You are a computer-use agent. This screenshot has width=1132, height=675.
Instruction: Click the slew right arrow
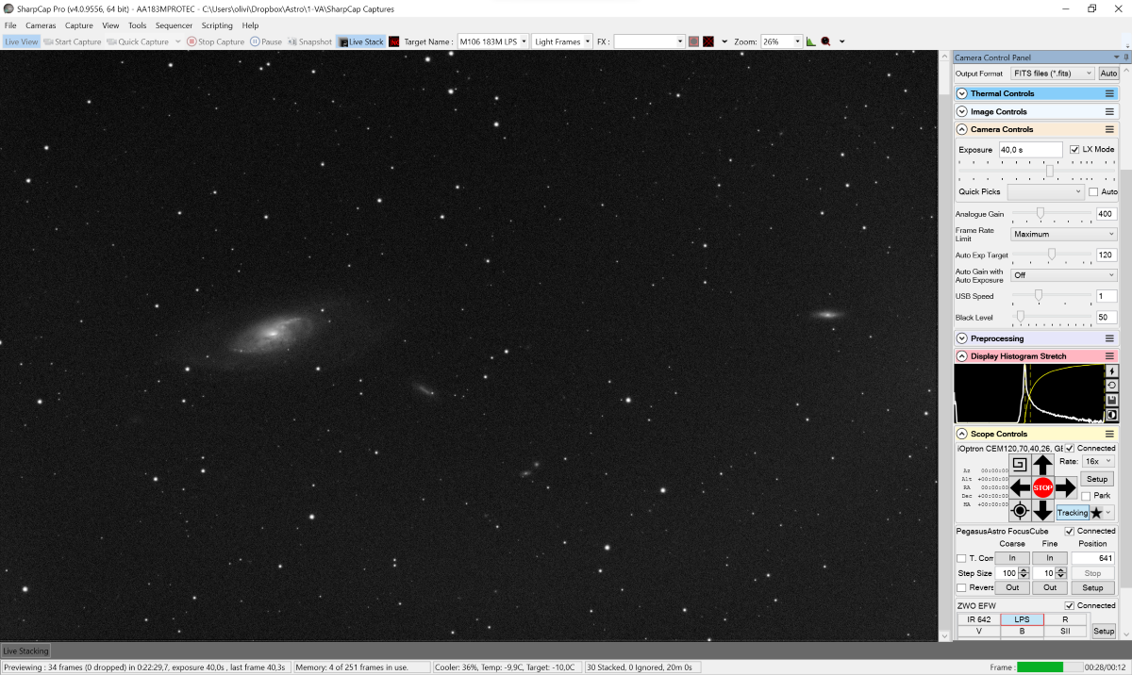pyautogui.click(x=1065, y=487)
